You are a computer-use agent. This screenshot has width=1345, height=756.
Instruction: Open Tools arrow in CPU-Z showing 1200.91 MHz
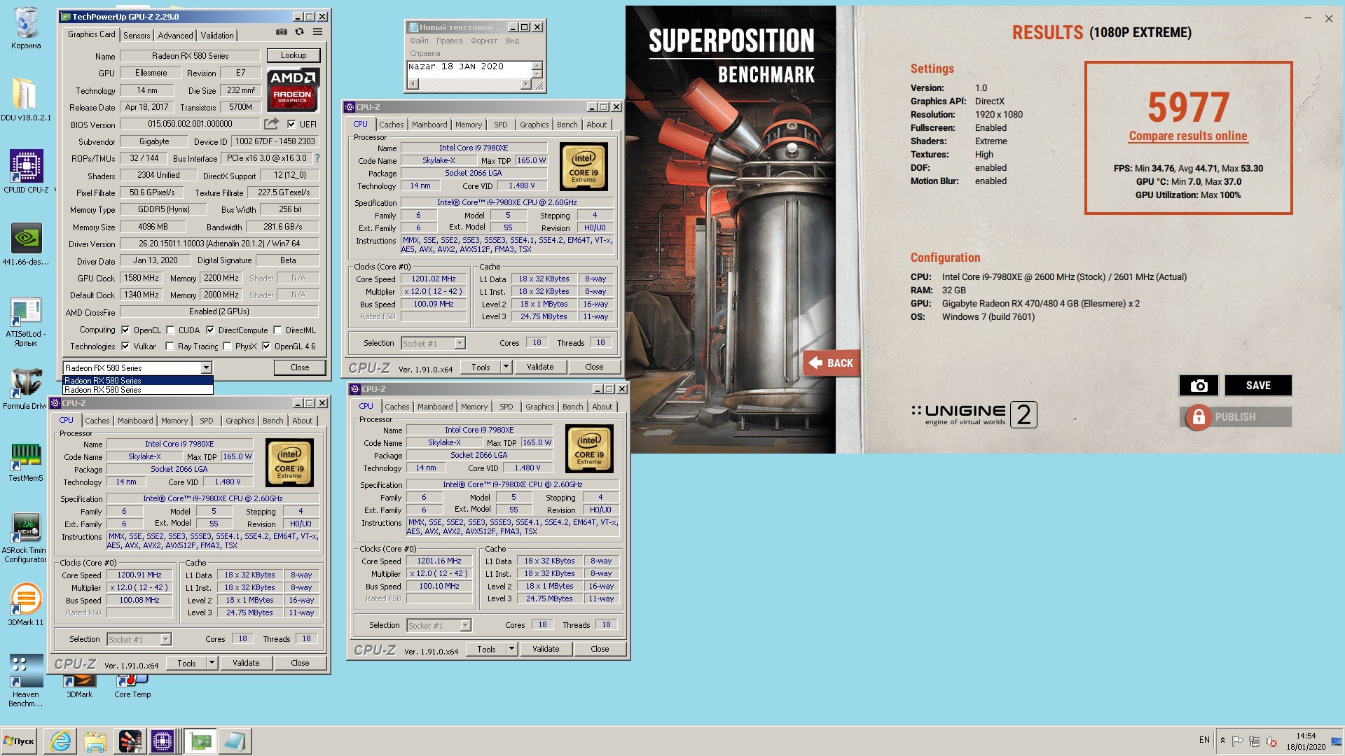pyautogui.click(x=212, y=663)
